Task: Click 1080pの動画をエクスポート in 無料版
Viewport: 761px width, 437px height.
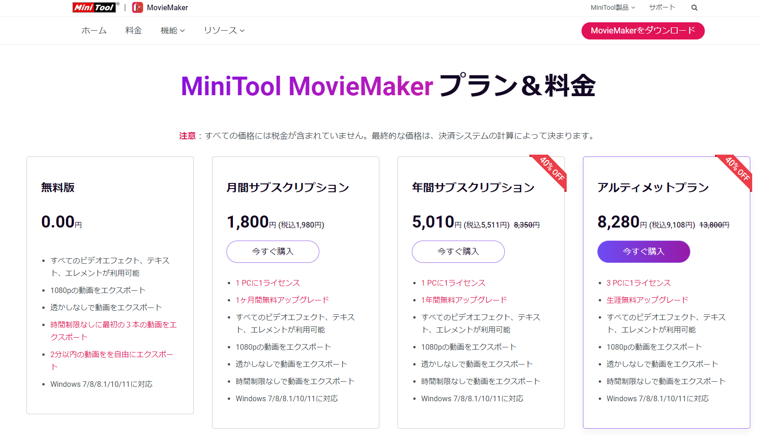Action: coord(98,290)
